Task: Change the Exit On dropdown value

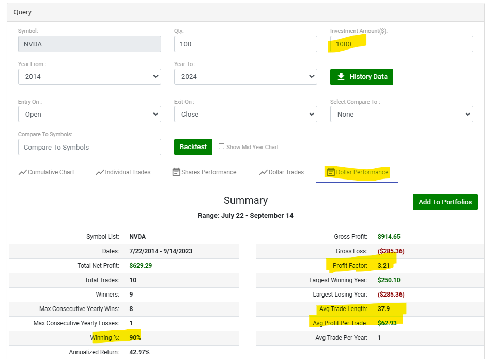Action: (x=245, y=114)
